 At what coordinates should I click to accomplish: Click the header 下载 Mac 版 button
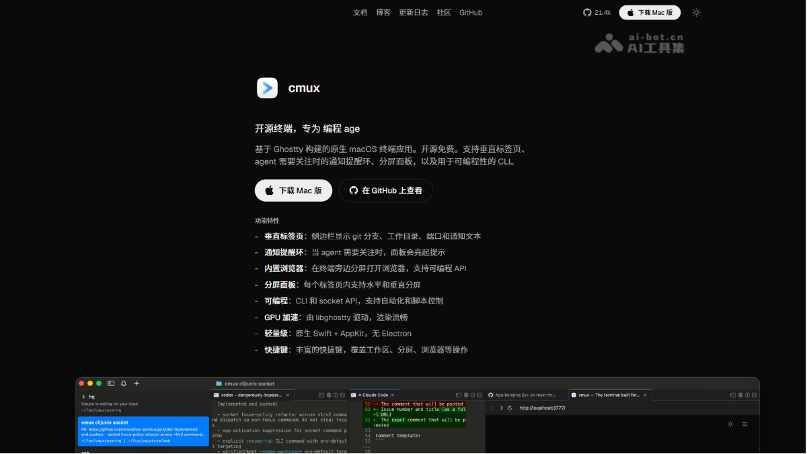point(650,12)
